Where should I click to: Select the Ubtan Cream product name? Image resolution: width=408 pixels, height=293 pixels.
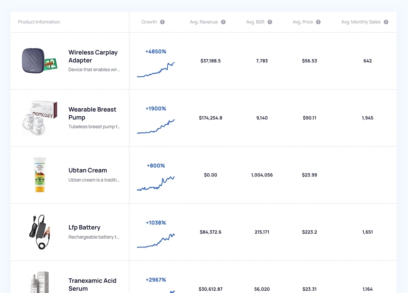(88, 170)
